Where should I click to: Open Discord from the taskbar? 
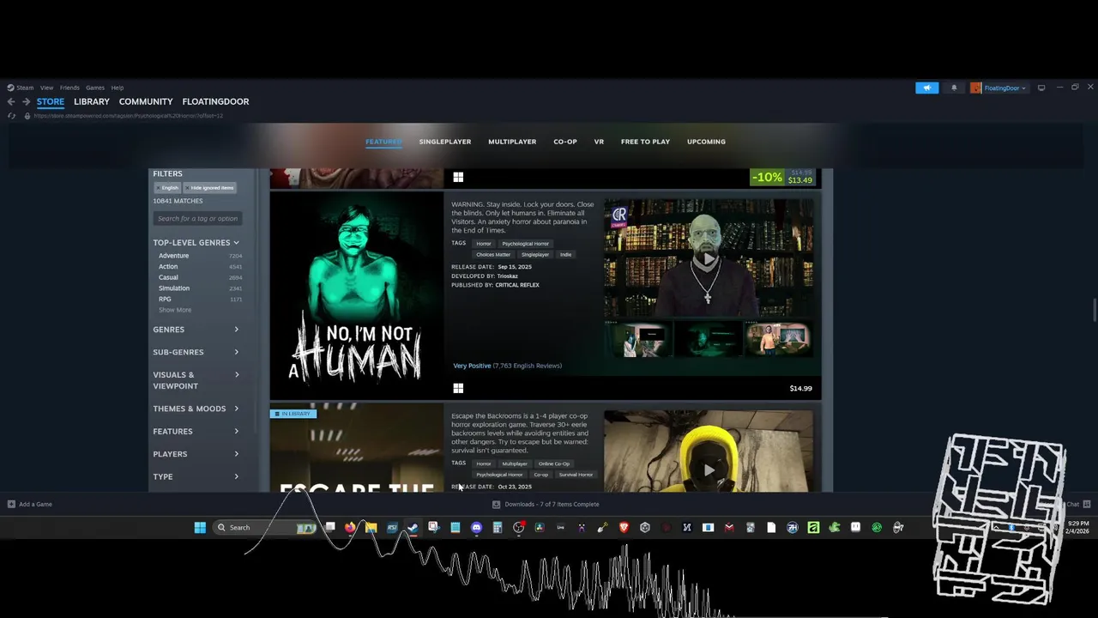(476, 527)
